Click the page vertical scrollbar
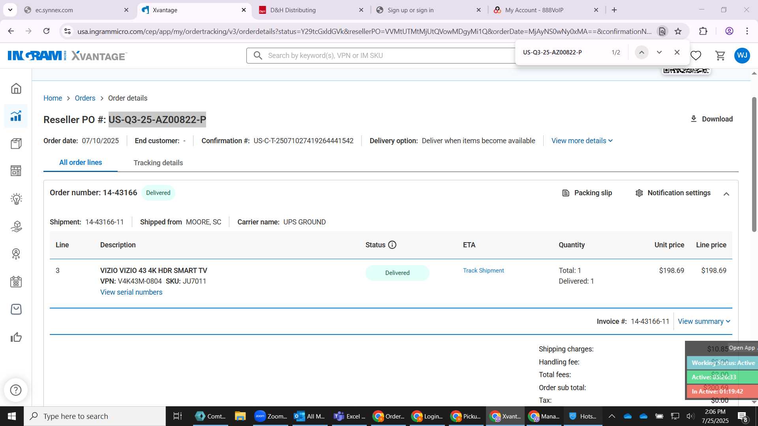 click(x=754, y=164)
